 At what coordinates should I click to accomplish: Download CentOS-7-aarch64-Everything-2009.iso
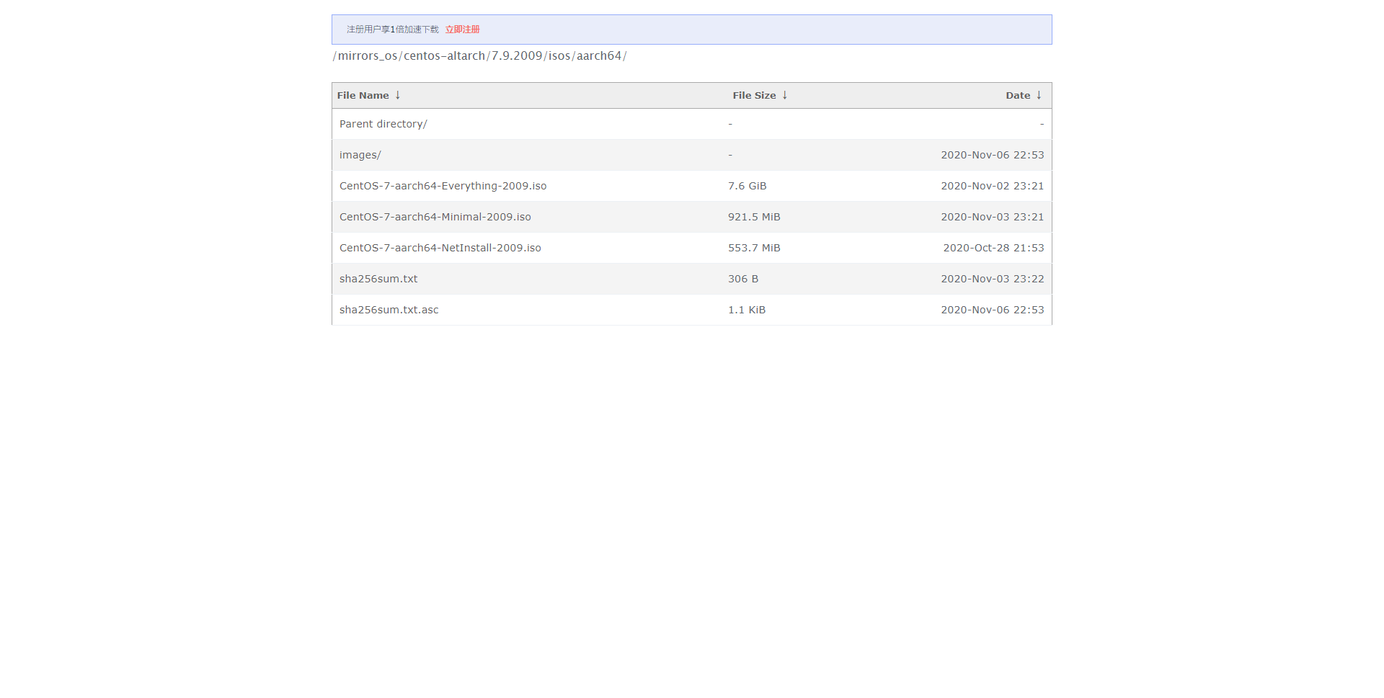click(x=443, y=186)
